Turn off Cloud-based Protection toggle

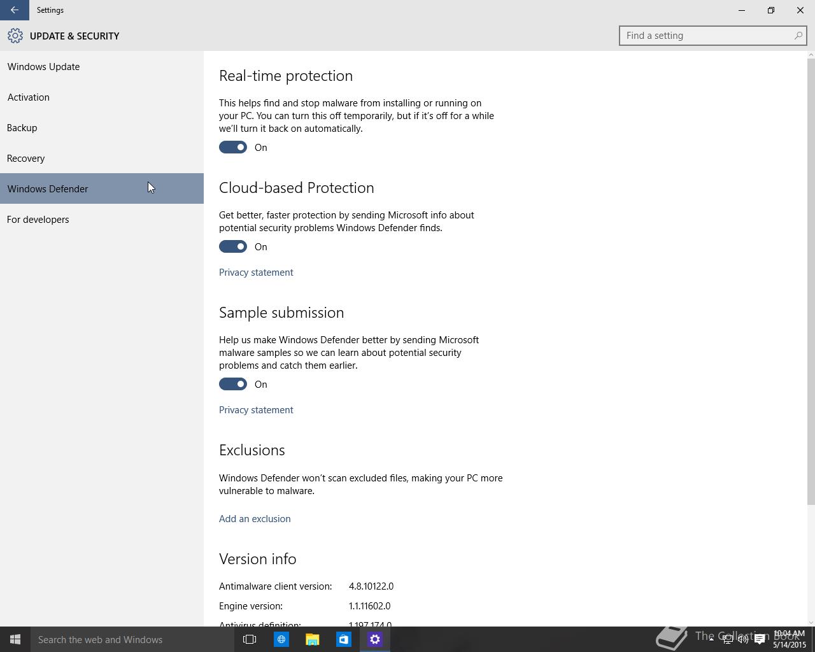(x=233, y=246)
